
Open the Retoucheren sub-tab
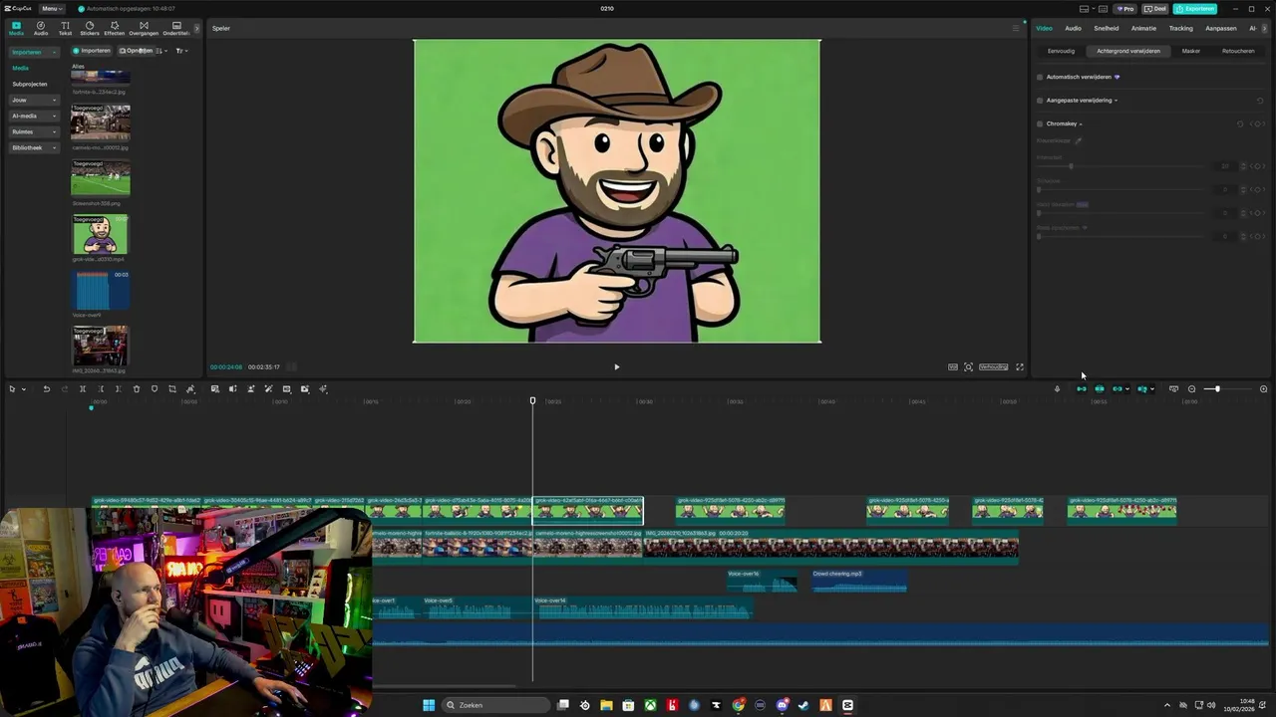pos(1238,51)
